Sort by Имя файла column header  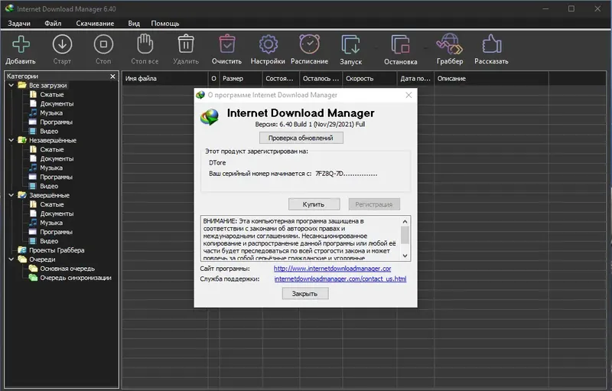click(x=164, y=79)
